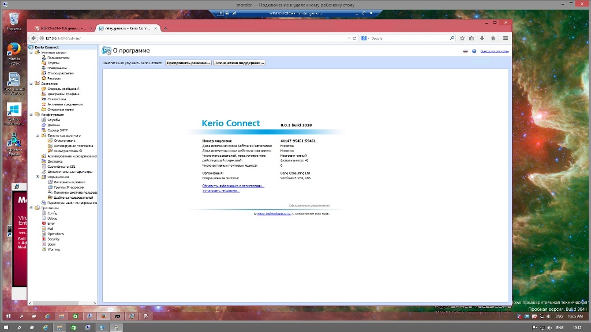This screenshot has width=591, height=332.
Task: Open the Error log
Action: pos(51,224)
